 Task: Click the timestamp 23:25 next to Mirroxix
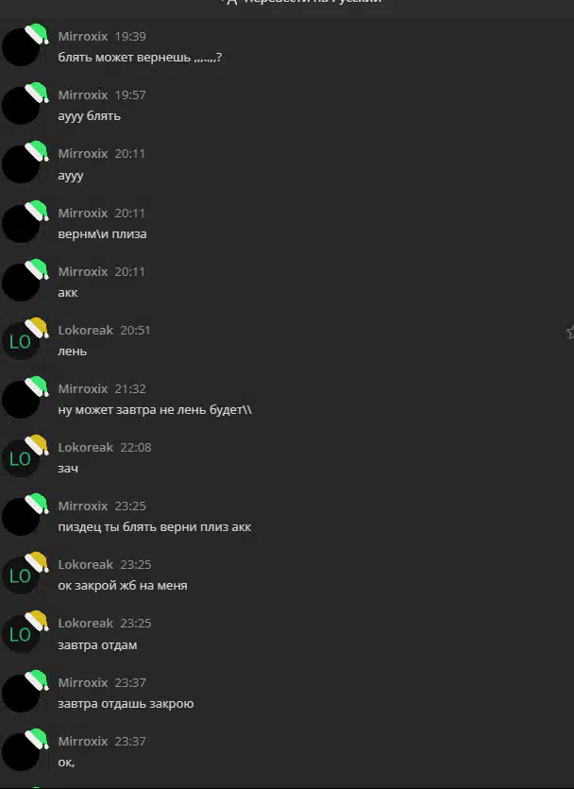[130, 506]
